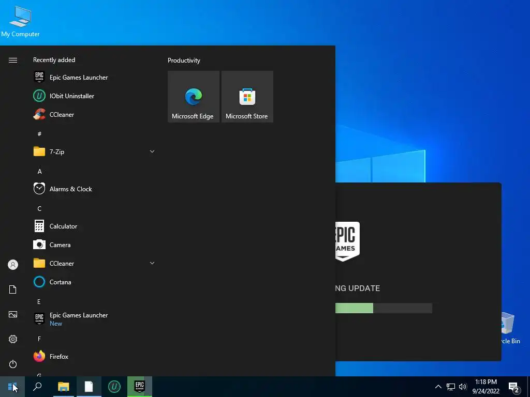
Task: Open the CCleaner folder under C
Action: tap(94, 263)
